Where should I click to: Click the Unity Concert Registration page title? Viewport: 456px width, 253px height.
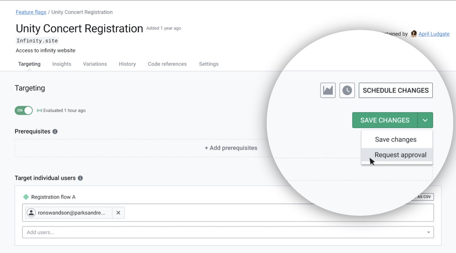(x=79, y=29)
